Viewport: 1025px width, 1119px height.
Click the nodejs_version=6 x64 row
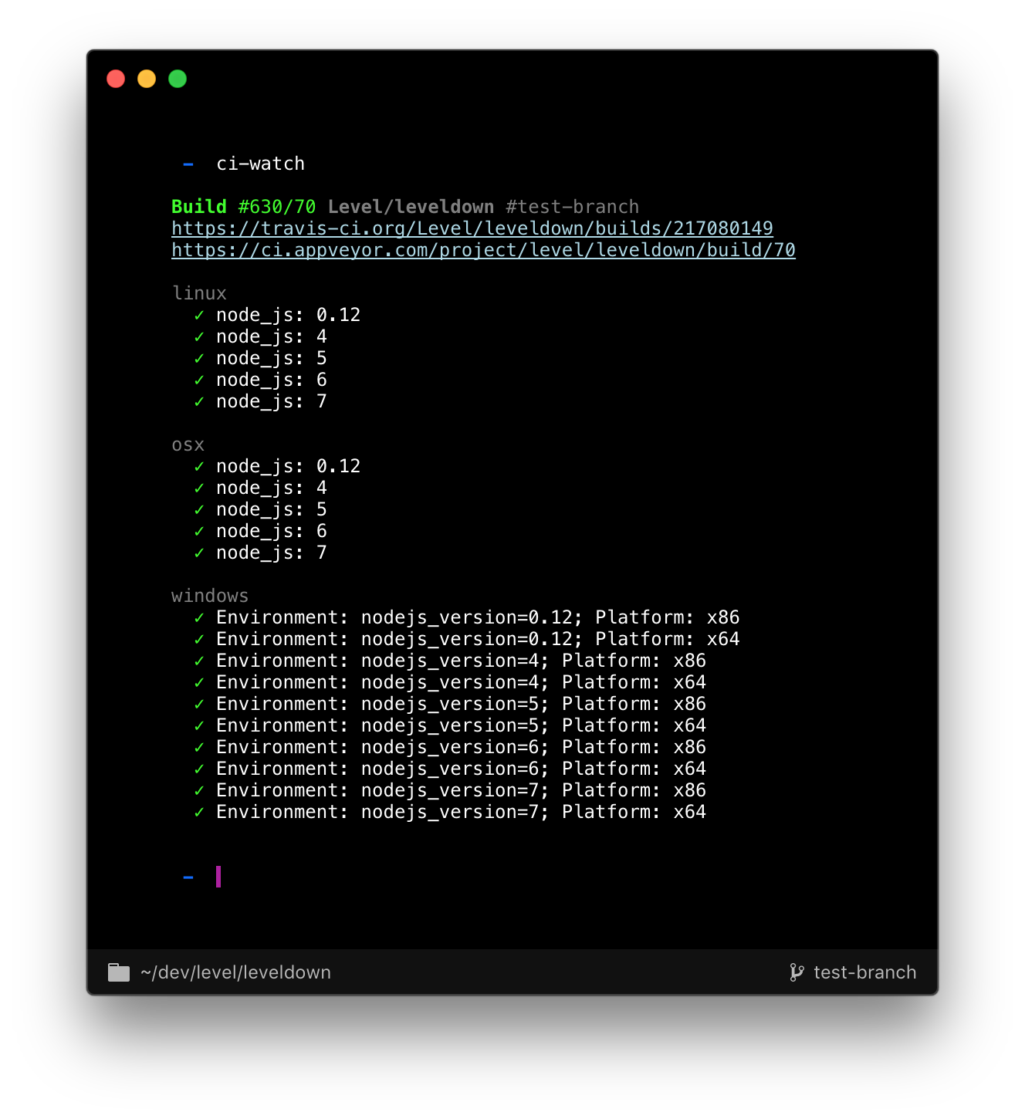450,769
